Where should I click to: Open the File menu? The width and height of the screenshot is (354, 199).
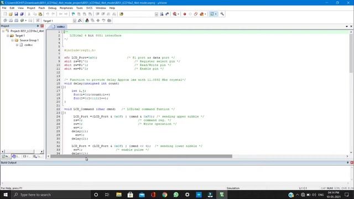point(4,8)
